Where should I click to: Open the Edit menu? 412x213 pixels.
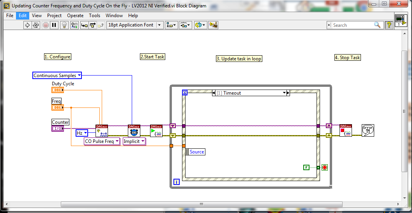coord(23,16)
